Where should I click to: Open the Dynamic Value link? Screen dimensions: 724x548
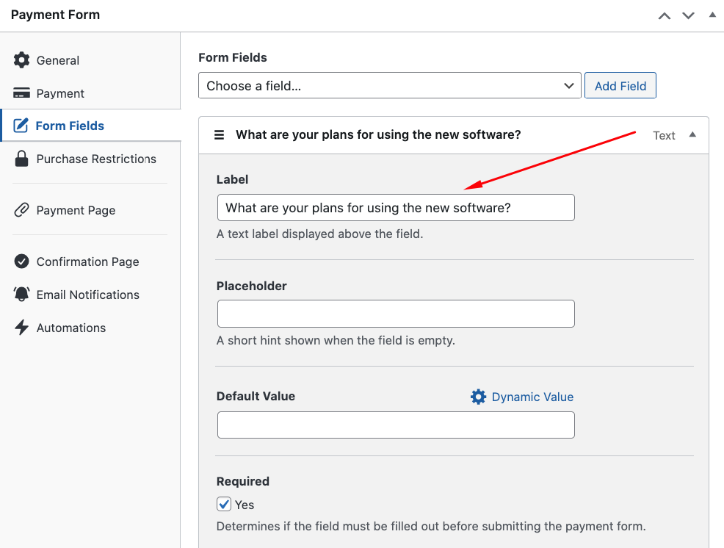click(532, 397)
